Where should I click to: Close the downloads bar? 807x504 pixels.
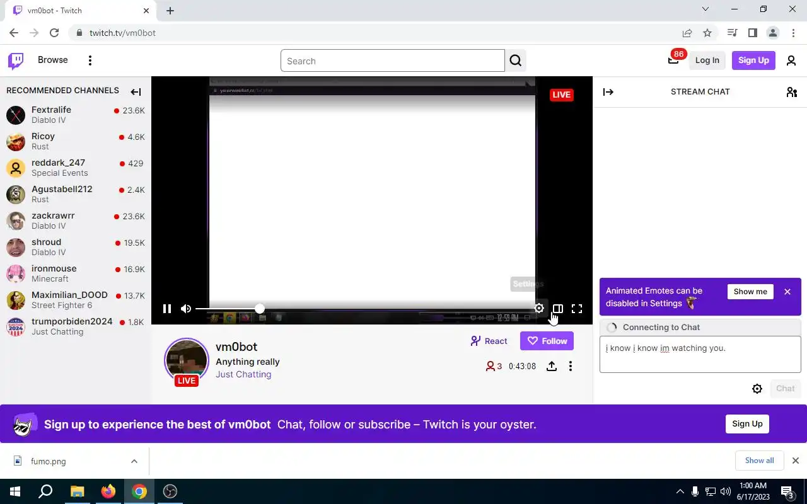click(796, 461)
